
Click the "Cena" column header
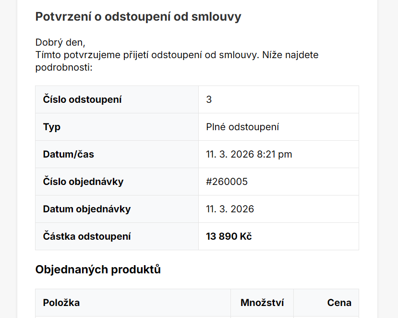339,303
